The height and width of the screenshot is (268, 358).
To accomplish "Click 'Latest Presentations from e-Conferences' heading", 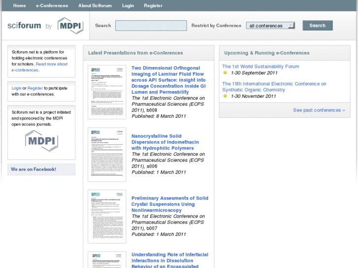I will click(135, 53).
